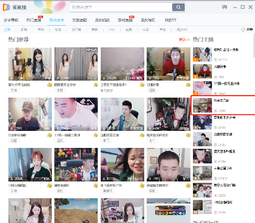255x223 pixels.
Task: Select the 娱乐表演 tab
Action: click(56, 20)
